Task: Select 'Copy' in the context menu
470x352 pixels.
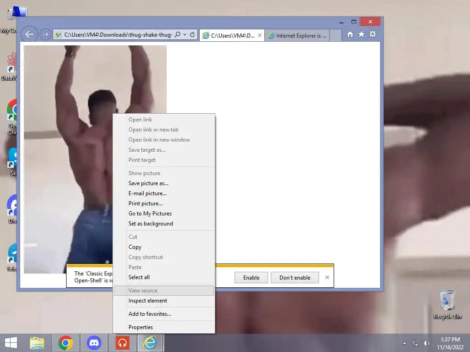Action: click(164, 247)
